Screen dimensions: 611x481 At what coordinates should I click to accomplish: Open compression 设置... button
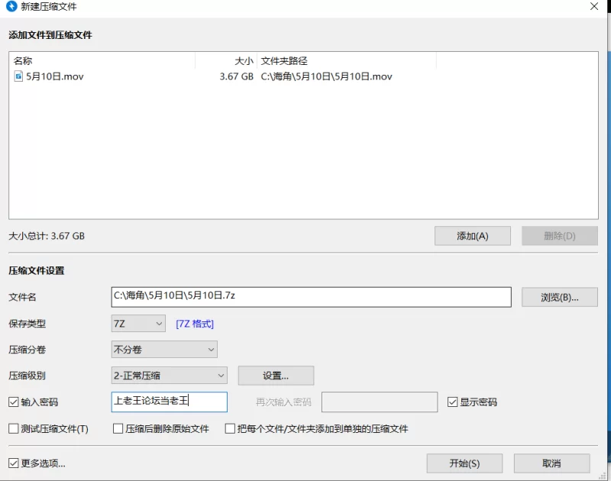[x=276, y=376]
